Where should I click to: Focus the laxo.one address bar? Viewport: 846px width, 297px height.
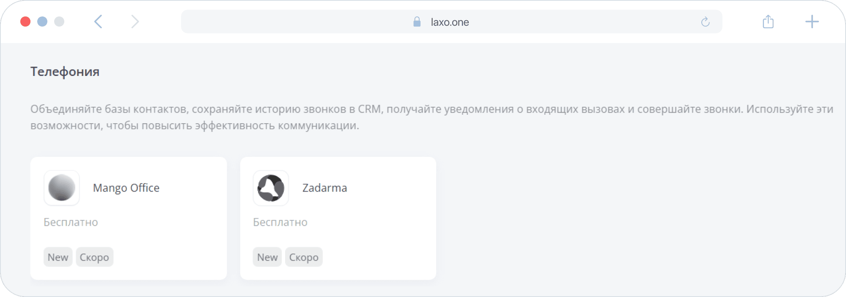click(450, 22)
